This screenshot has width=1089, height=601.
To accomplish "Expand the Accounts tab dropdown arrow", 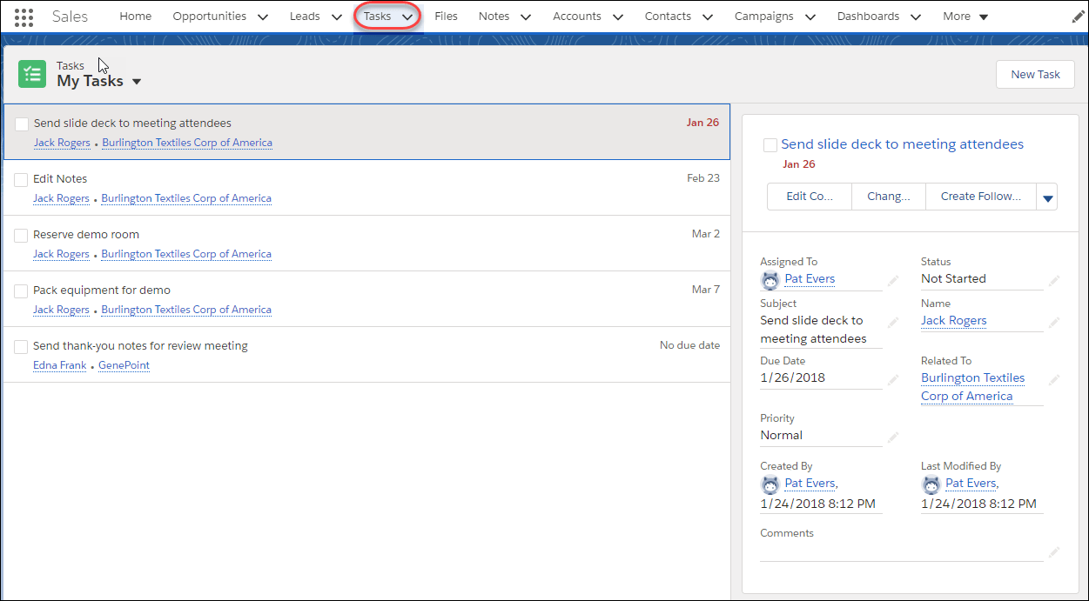I will tap(618, 16).
